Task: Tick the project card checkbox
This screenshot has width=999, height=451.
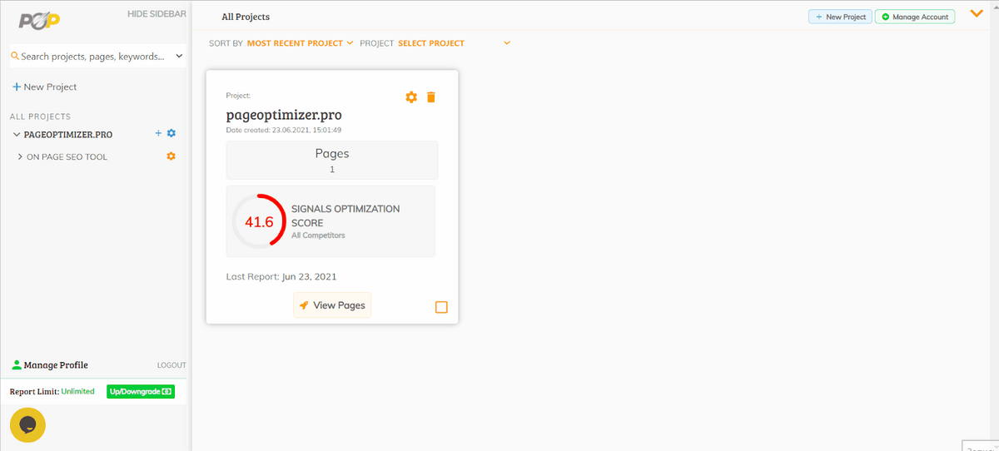Action: click(x=441, y=307)
